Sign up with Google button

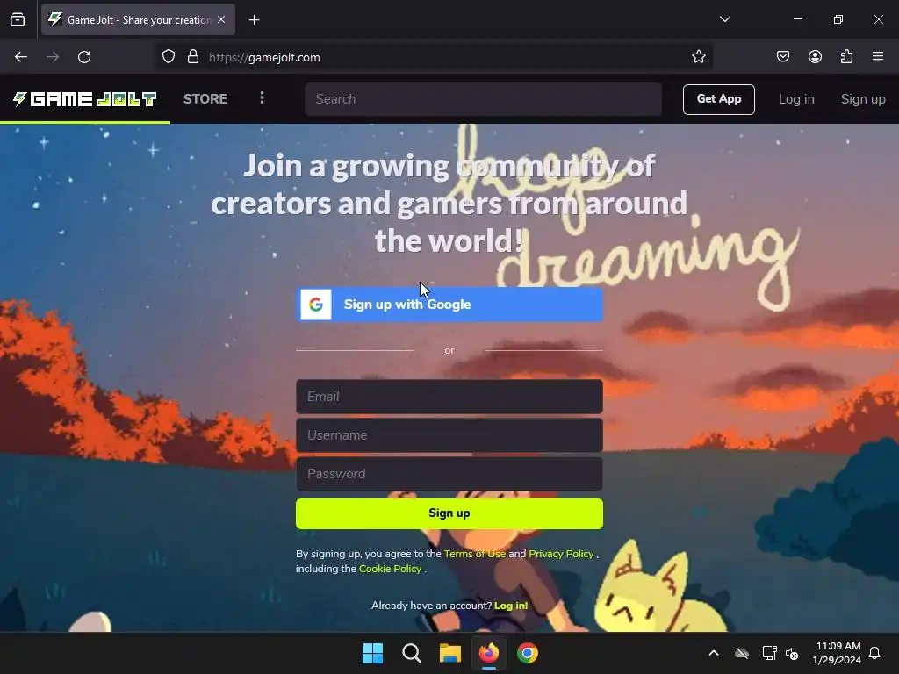point(449,305)
